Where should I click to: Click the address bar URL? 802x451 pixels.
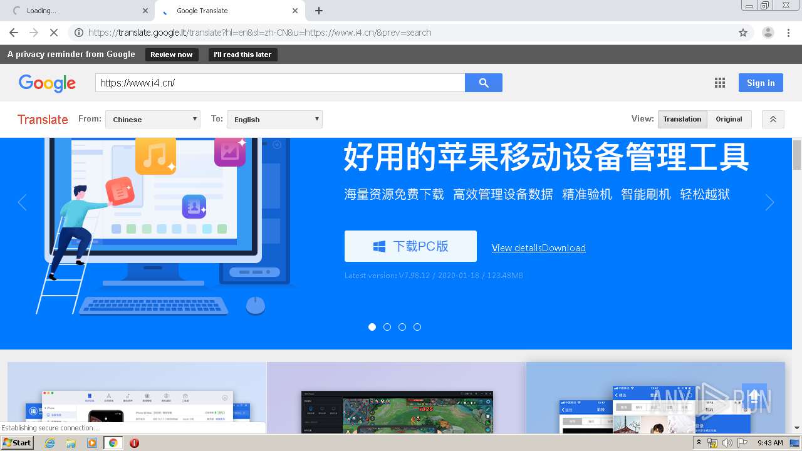point(260,33)
